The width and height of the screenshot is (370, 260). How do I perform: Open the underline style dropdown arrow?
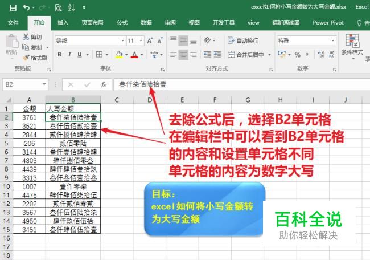pyautogui.click(x=88, y=55)
